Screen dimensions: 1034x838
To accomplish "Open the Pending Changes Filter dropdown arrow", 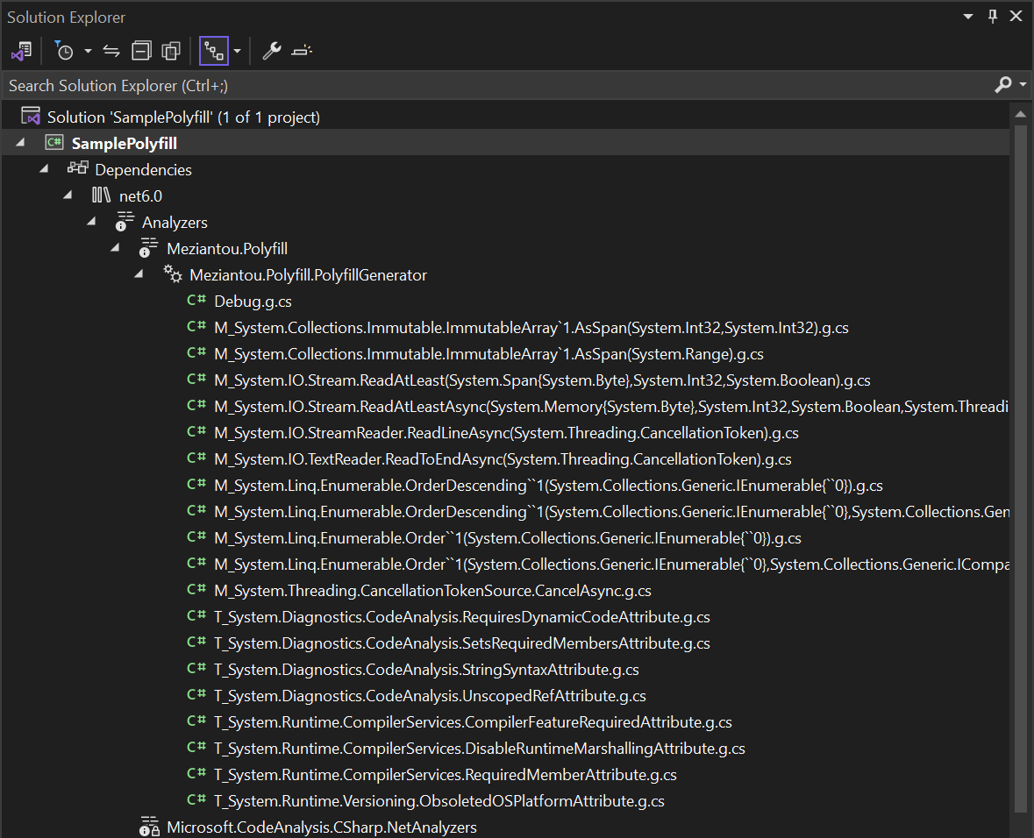I will pyautogui.click(x=88, y=51).
